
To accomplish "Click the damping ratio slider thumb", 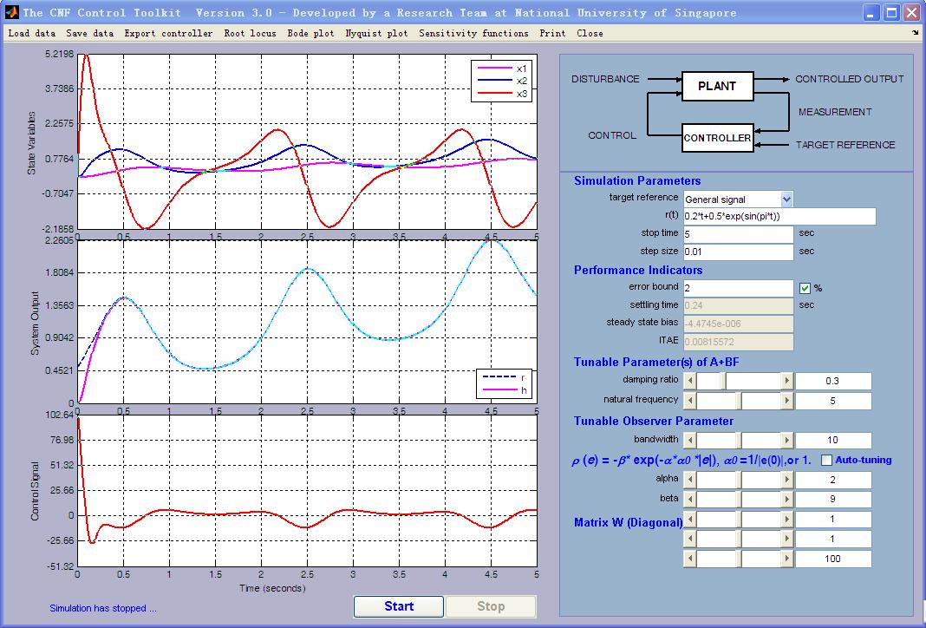I will [722, 381].
